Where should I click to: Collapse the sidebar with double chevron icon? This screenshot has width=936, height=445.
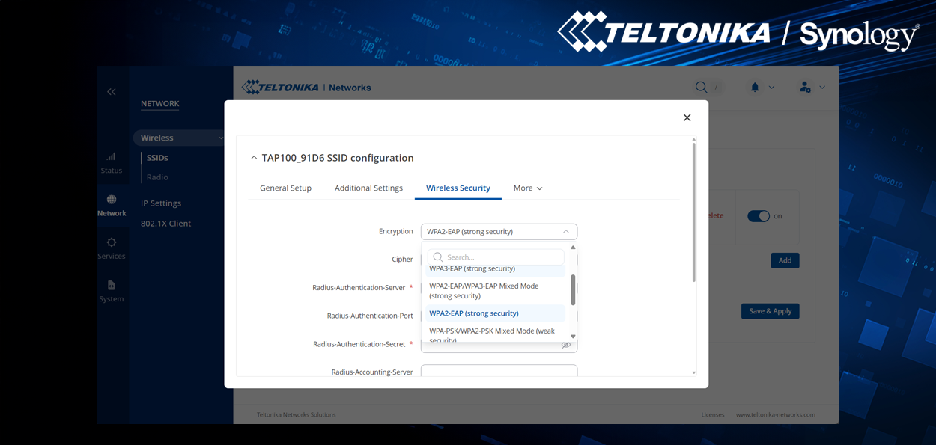[112, 91]
